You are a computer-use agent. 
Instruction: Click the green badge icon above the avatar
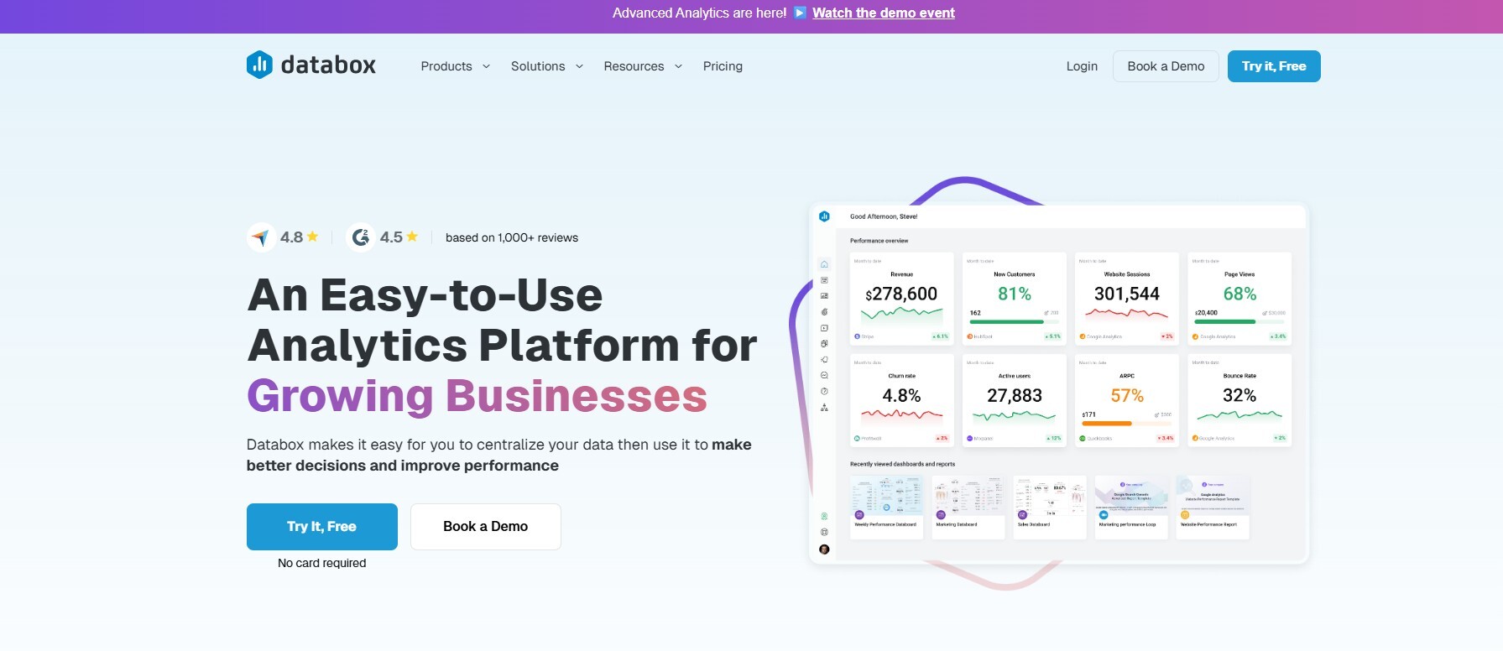pos(824,517)
